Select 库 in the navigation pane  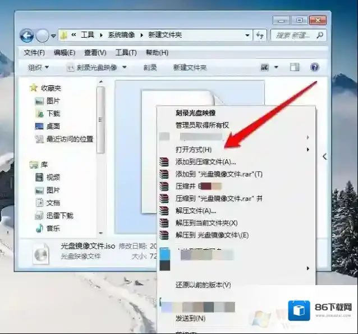(44, 165)
